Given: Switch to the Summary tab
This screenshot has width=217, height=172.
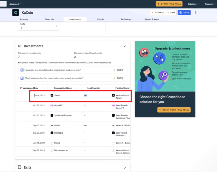Looking at the screenshot, I should [x=24, y=19].
